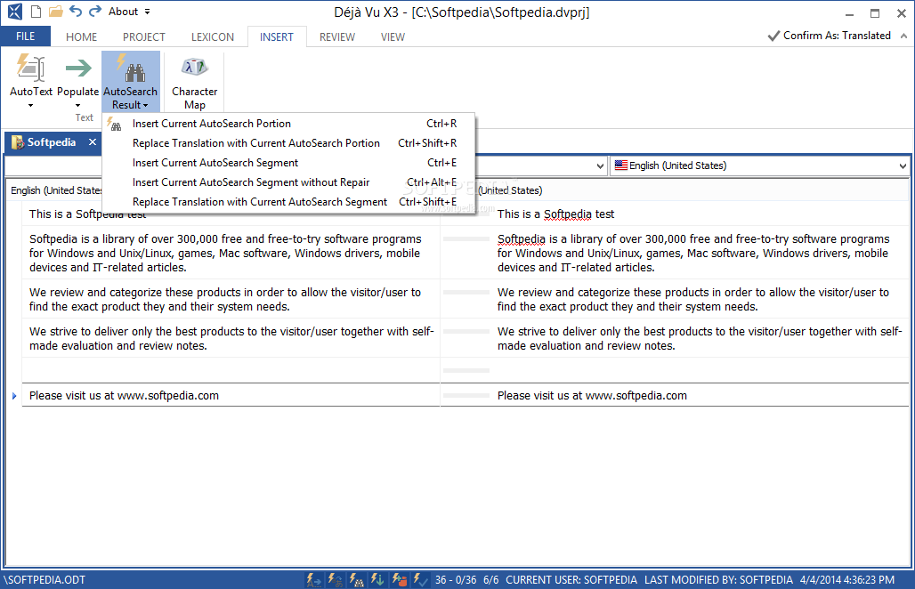Click target segment 'Softpedia is a library of over'
Viewport: 915px width, 589px height.
click(x=699, y=253)
